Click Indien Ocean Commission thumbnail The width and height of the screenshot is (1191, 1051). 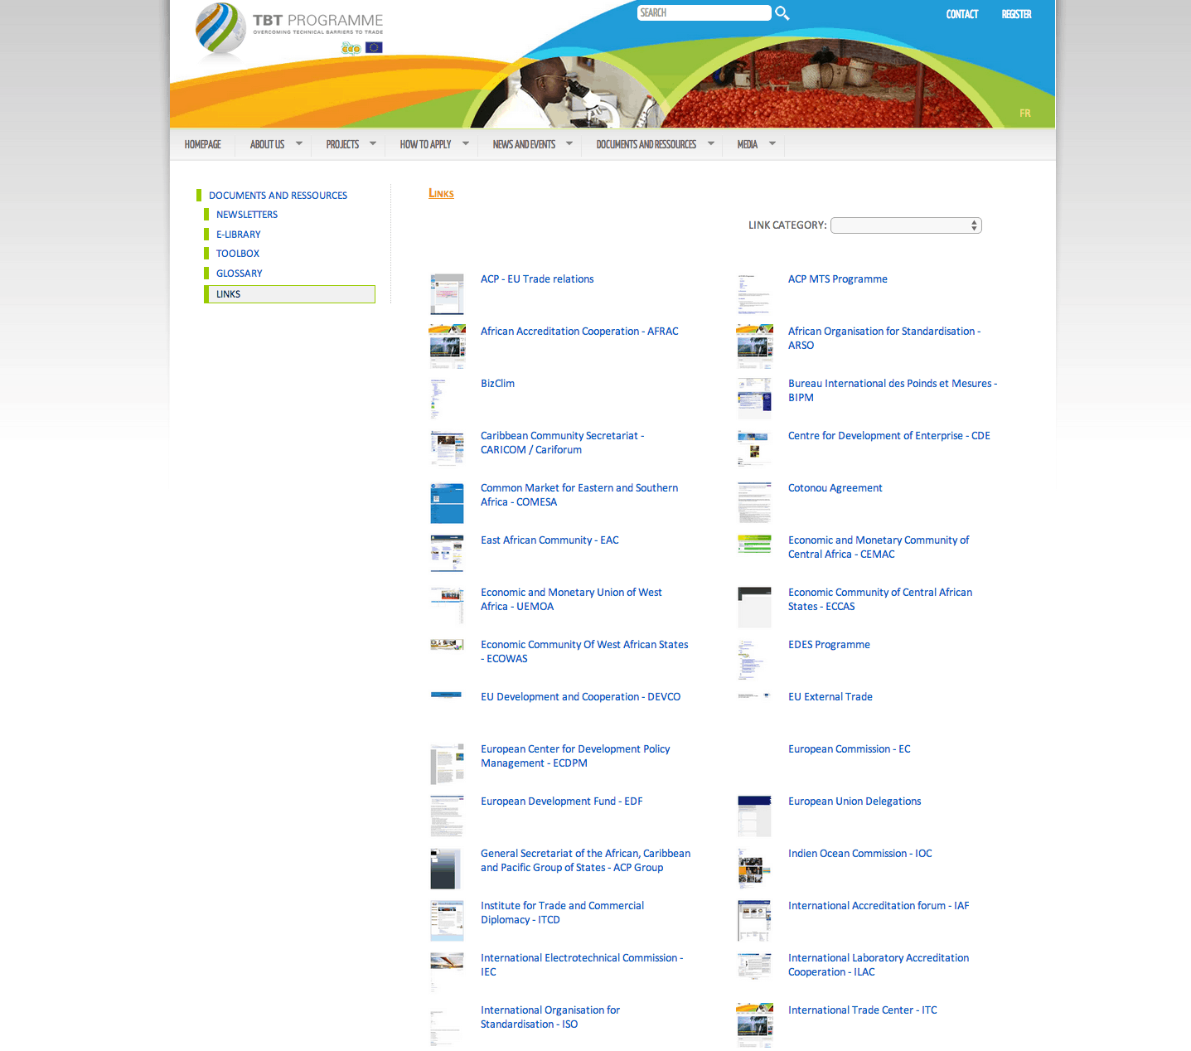[x=754, y=869]
